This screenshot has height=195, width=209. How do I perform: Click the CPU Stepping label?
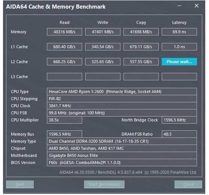point(24,99)
